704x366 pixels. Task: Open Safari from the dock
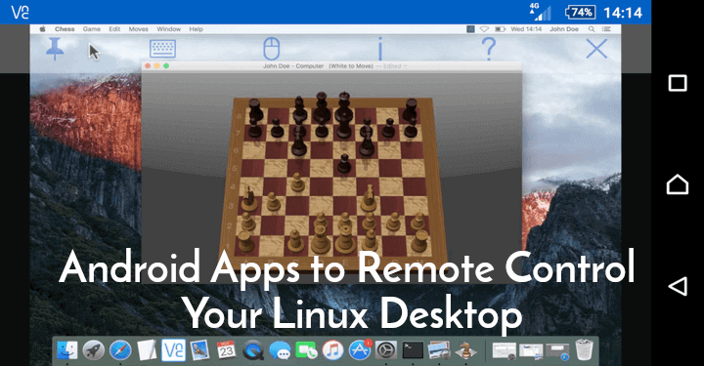[x=120, y=350]
